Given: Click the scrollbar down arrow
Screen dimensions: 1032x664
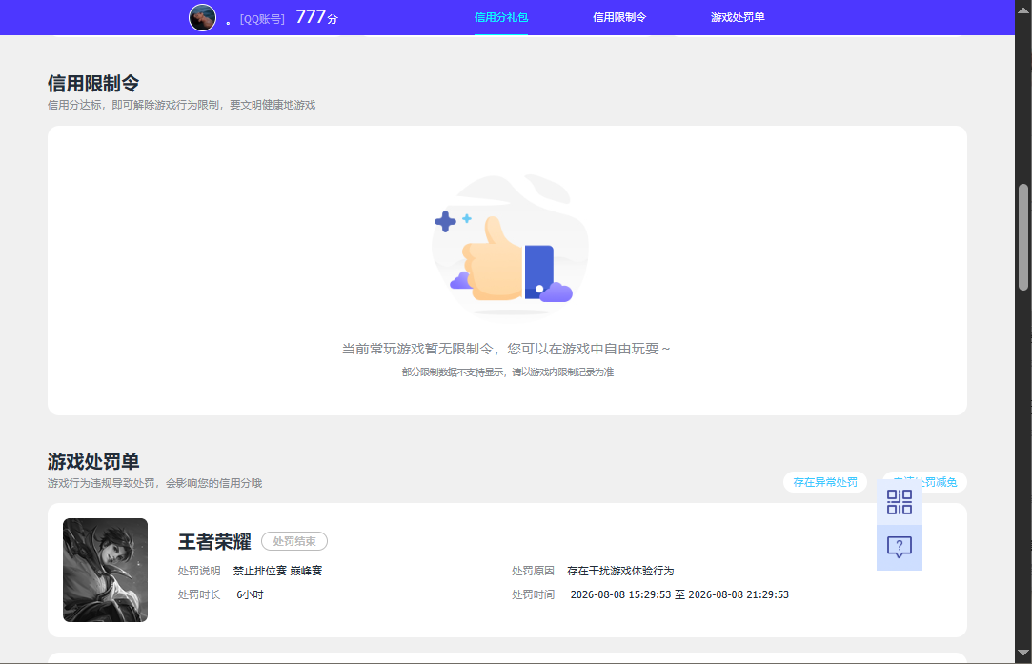Looking at the screenshot, I should click(1023, 653).
